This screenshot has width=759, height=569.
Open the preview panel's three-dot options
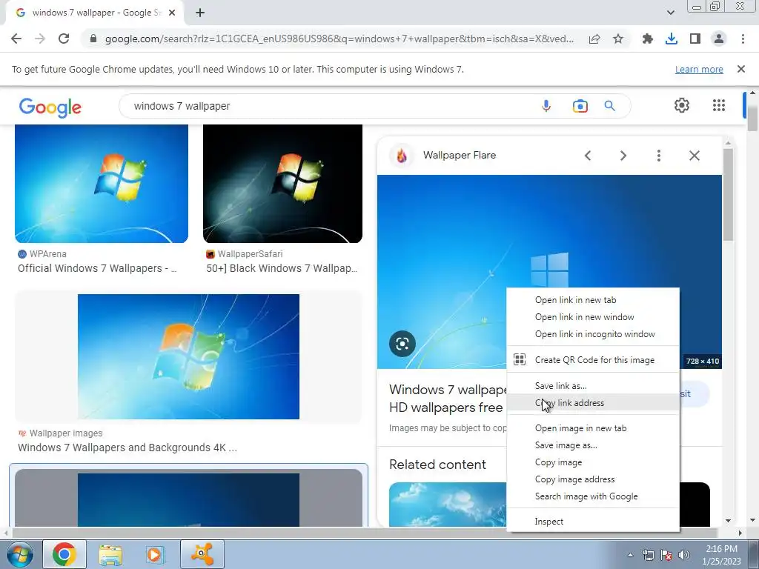(x=658, y=156)
